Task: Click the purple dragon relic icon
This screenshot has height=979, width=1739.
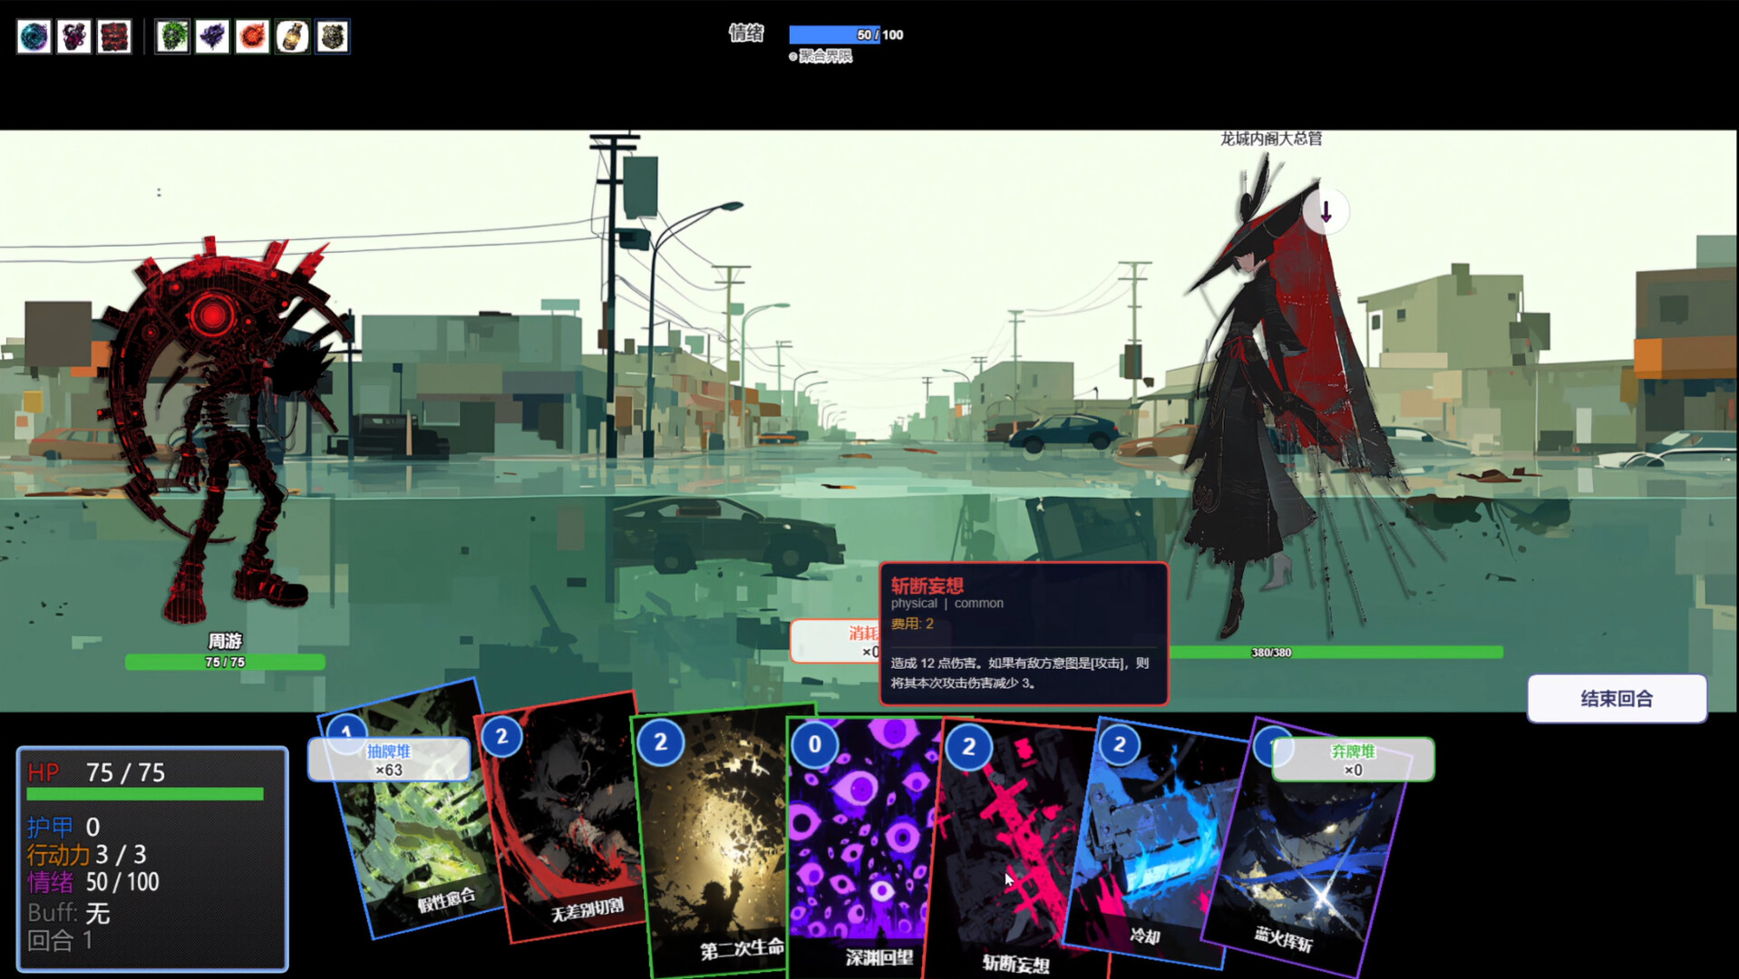Action: click(212, 37)
